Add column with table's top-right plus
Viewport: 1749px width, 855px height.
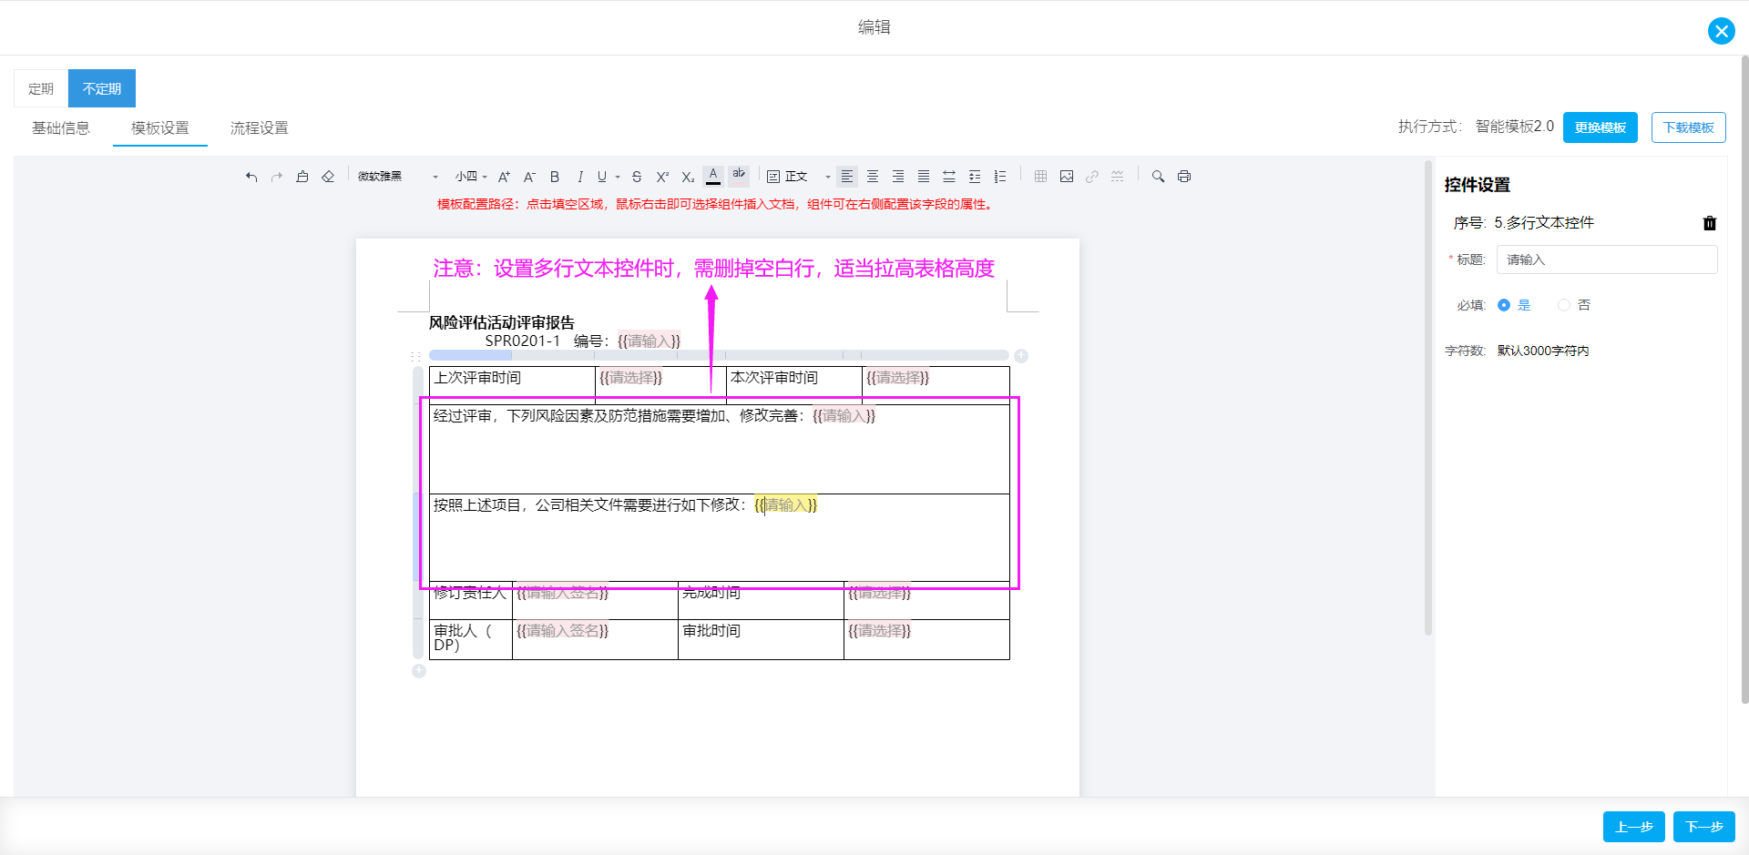(1021, 356)
